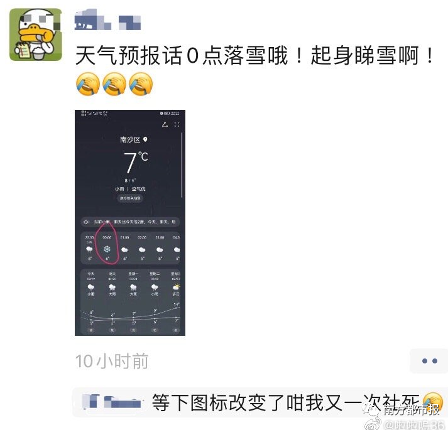Click the 14° point on temperature curve
The height and width of the screenshot is (430, 448).
tap(177, 308)
